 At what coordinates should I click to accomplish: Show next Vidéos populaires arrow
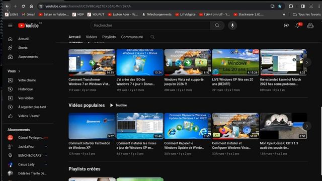307,126
